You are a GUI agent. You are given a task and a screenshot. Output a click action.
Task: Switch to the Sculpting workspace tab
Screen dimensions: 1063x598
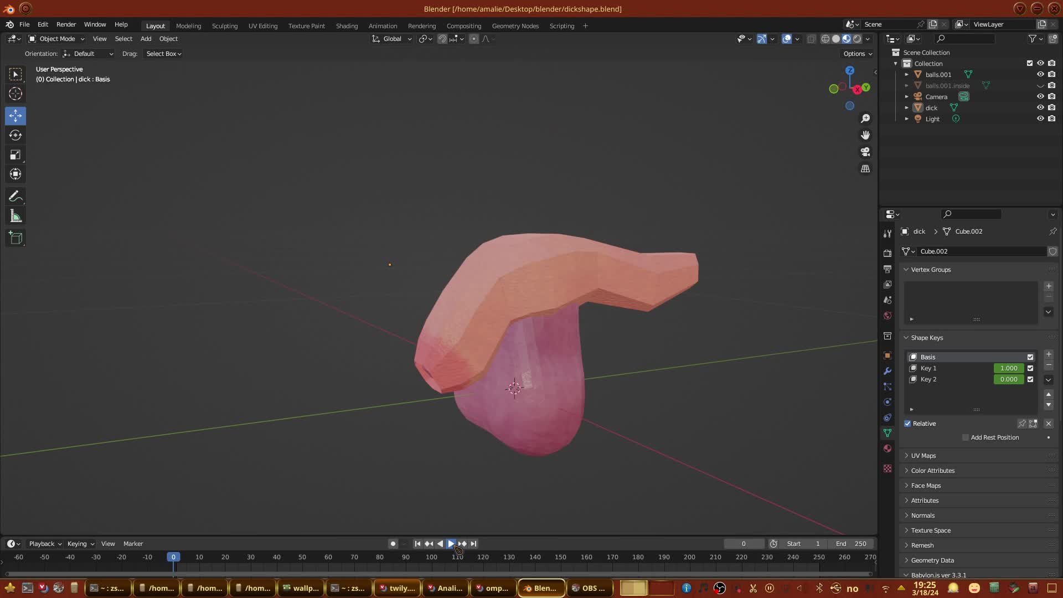pos(224,26)
